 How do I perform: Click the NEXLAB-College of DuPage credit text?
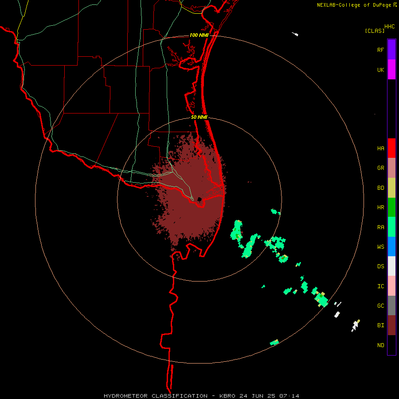pos(354,5)
